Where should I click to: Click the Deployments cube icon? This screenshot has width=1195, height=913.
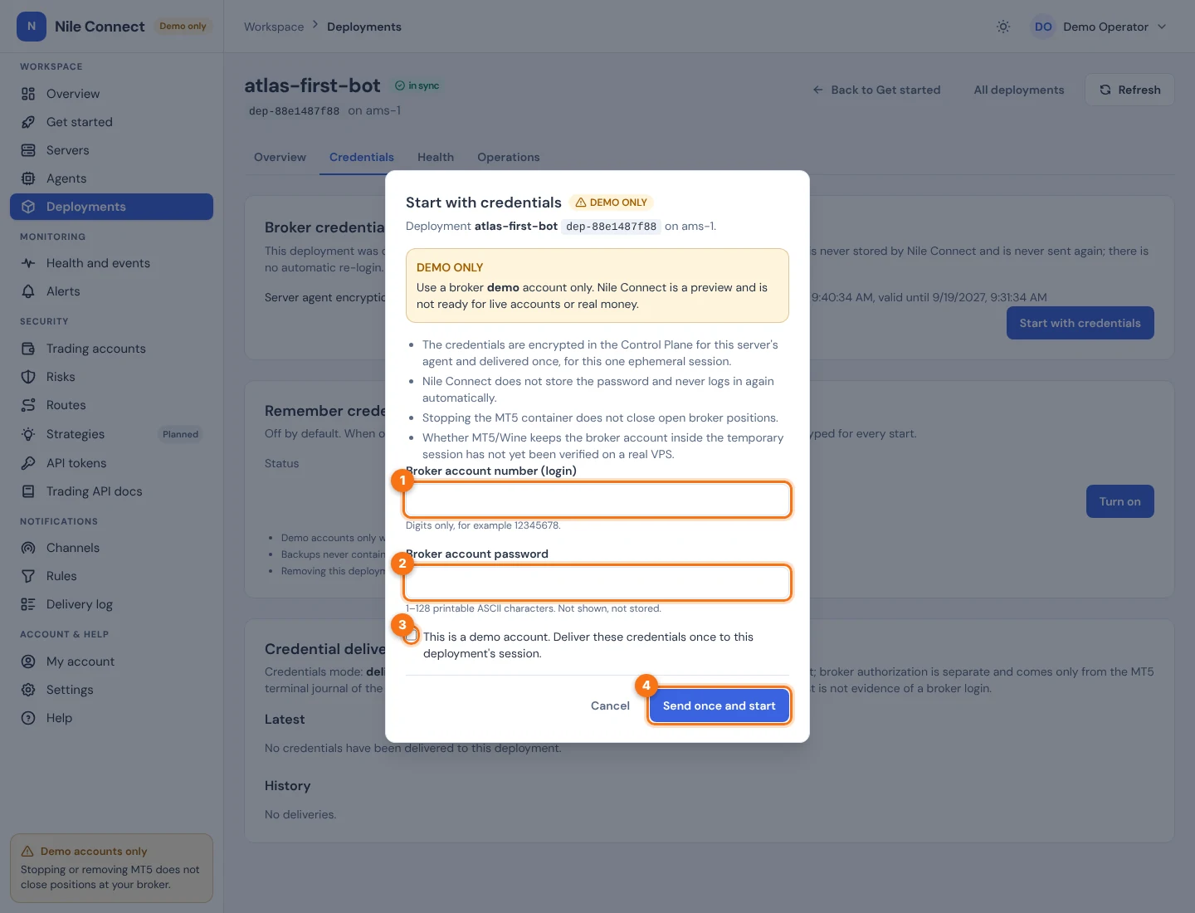point(28,207)
